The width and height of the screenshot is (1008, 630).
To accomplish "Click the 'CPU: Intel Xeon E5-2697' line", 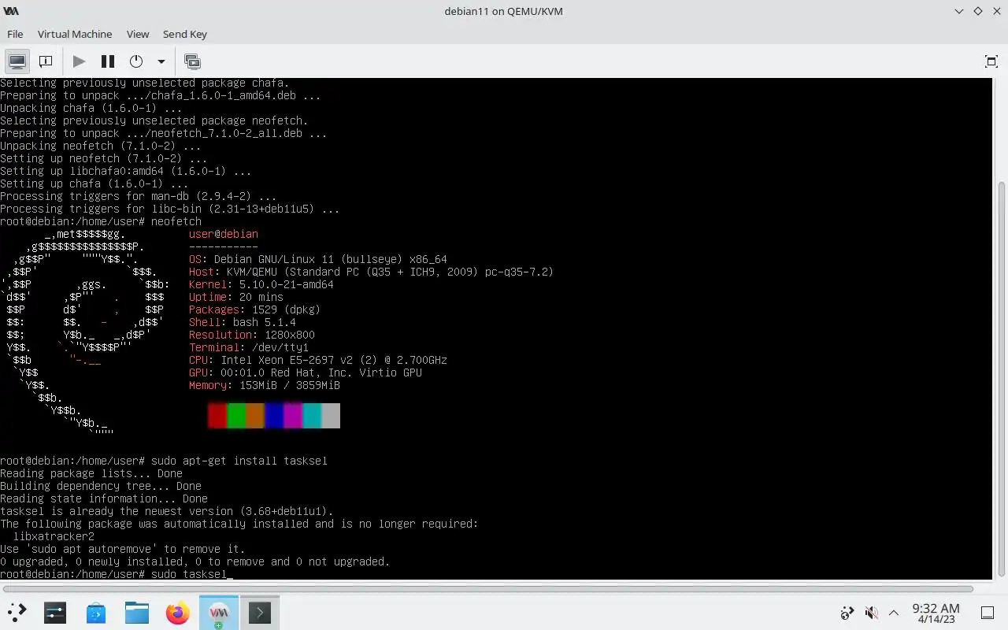I will (318, 360).
